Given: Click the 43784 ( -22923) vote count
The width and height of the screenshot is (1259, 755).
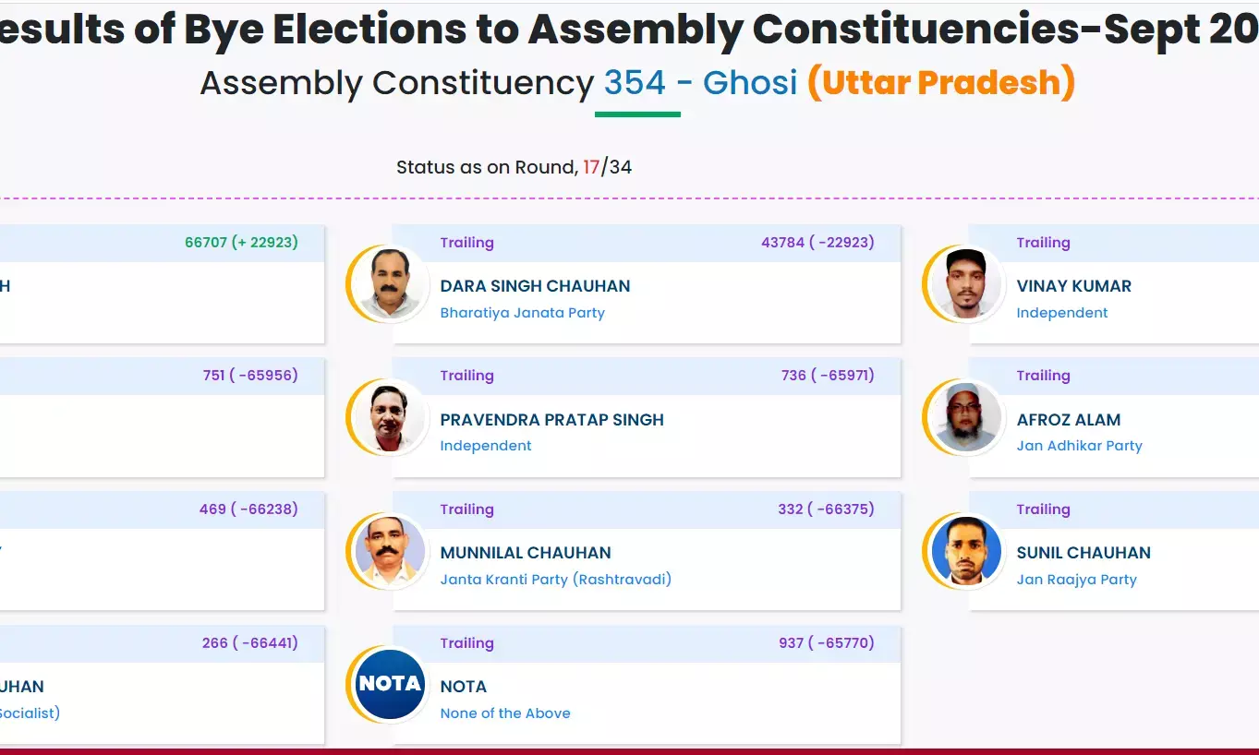Looking at the screenshot, I should [x=817, y=243].
